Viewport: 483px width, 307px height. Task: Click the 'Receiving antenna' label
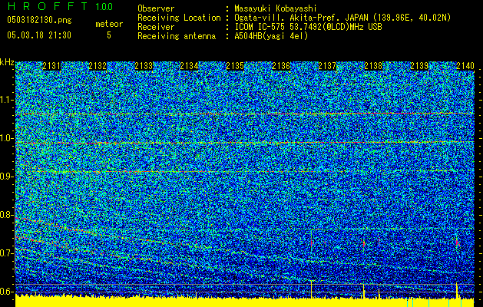click(x=177, y=36)
